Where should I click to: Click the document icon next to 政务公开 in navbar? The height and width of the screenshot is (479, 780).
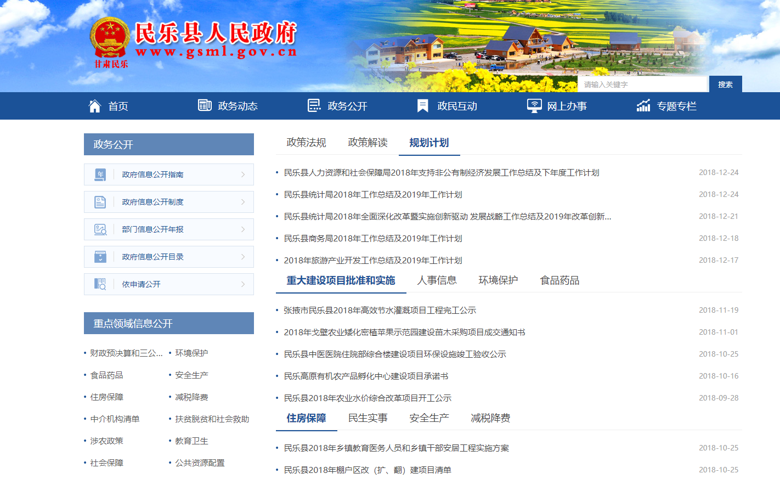coord(314,105)
